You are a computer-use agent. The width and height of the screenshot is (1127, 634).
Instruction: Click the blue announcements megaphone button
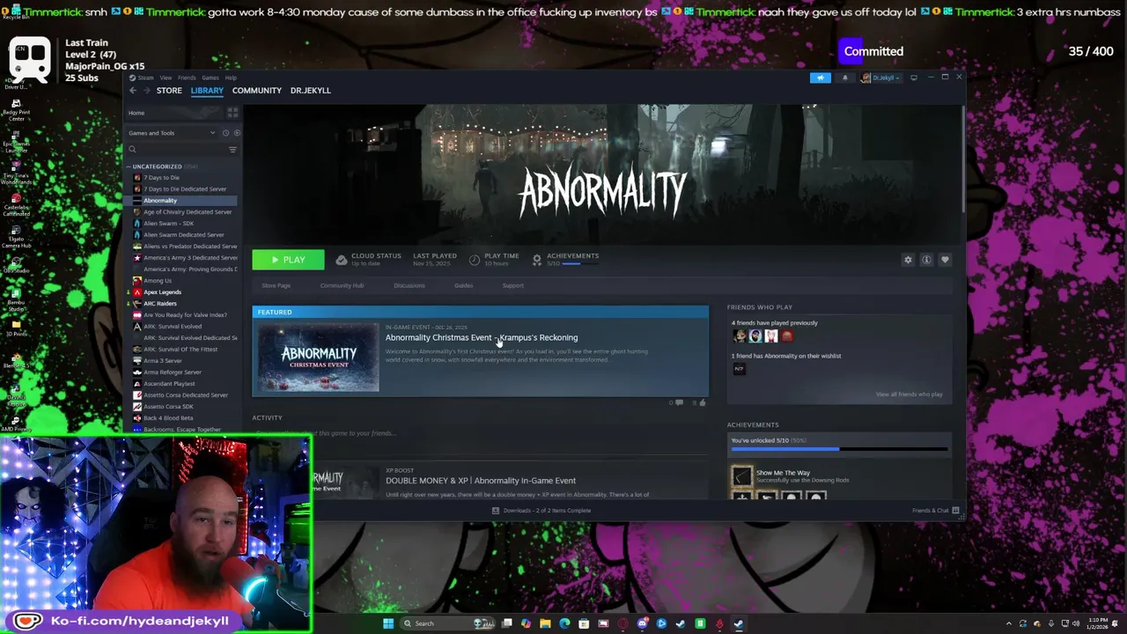[821, 77]
